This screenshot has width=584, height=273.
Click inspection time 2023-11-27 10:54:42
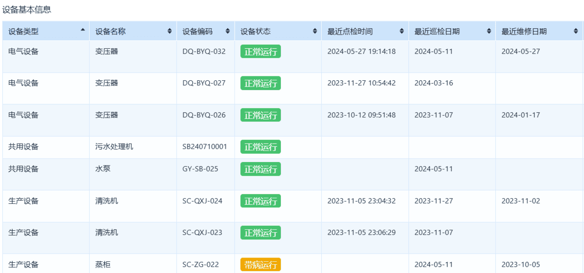(362, 83)
